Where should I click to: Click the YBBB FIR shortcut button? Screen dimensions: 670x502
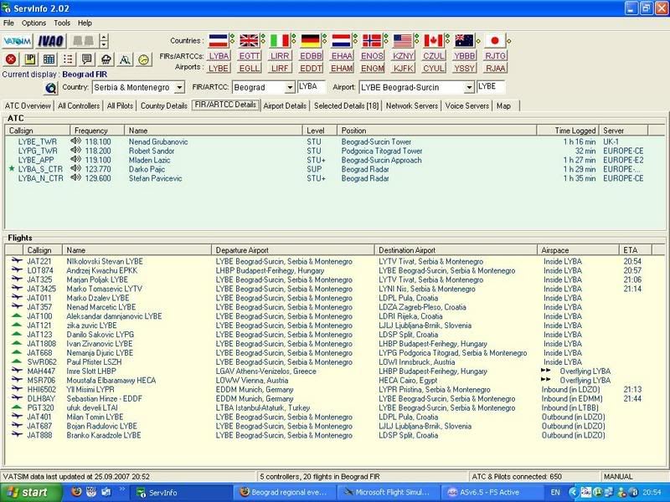465,56
